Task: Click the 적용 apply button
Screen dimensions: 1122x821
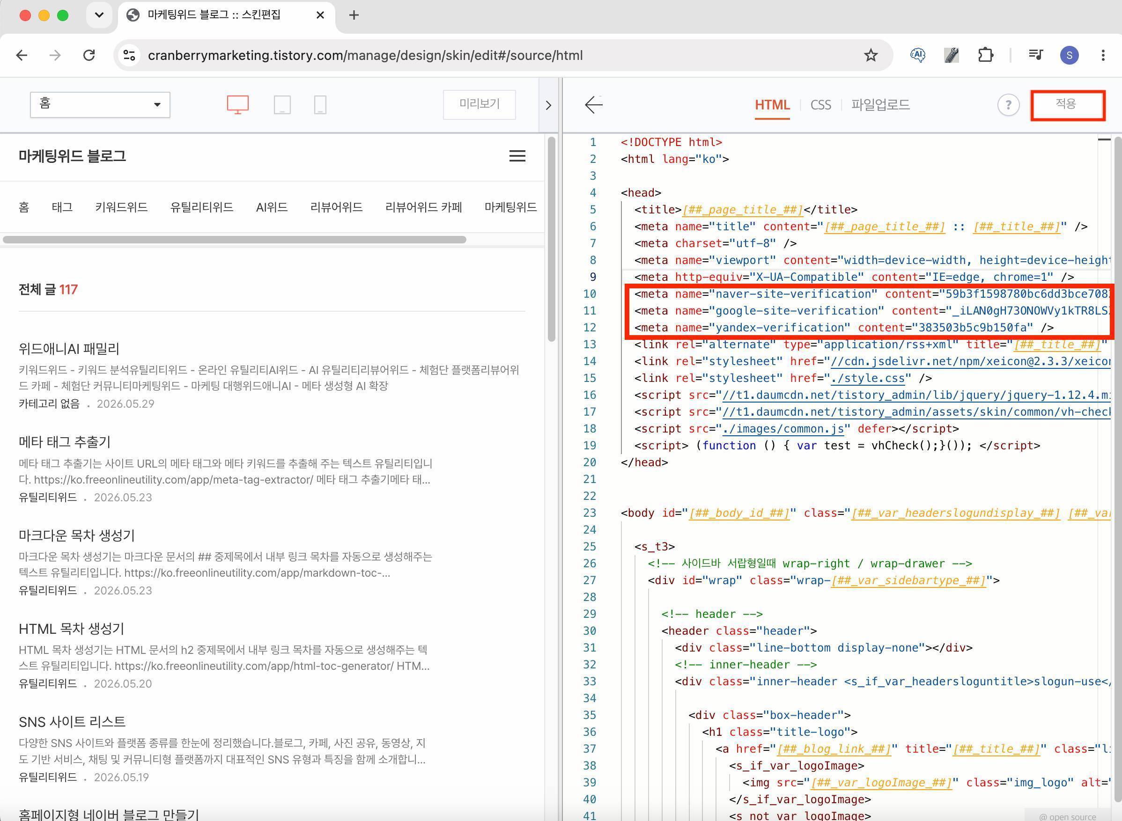Action: point(1067,105)
